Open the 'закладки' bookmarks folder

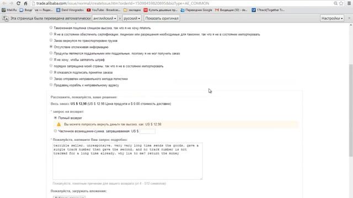132,10
